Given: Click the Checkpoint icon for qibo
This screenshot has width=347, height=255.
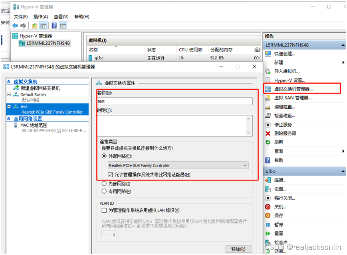Looking at the screenshot, I should click(x=268, y=242).
